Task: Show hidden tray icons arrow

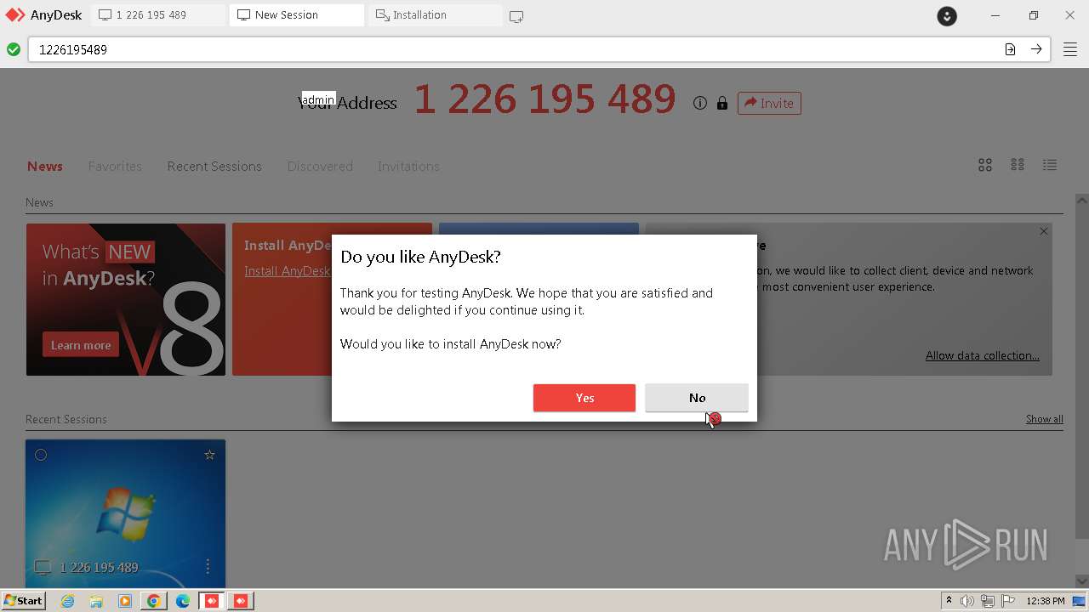Action: tap(949, 600)
